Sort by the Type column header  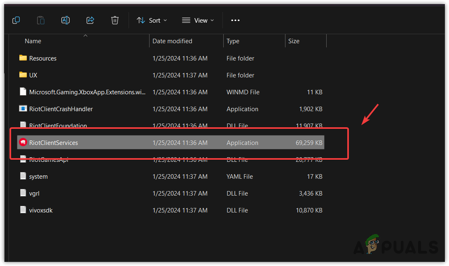coord(233,41)
